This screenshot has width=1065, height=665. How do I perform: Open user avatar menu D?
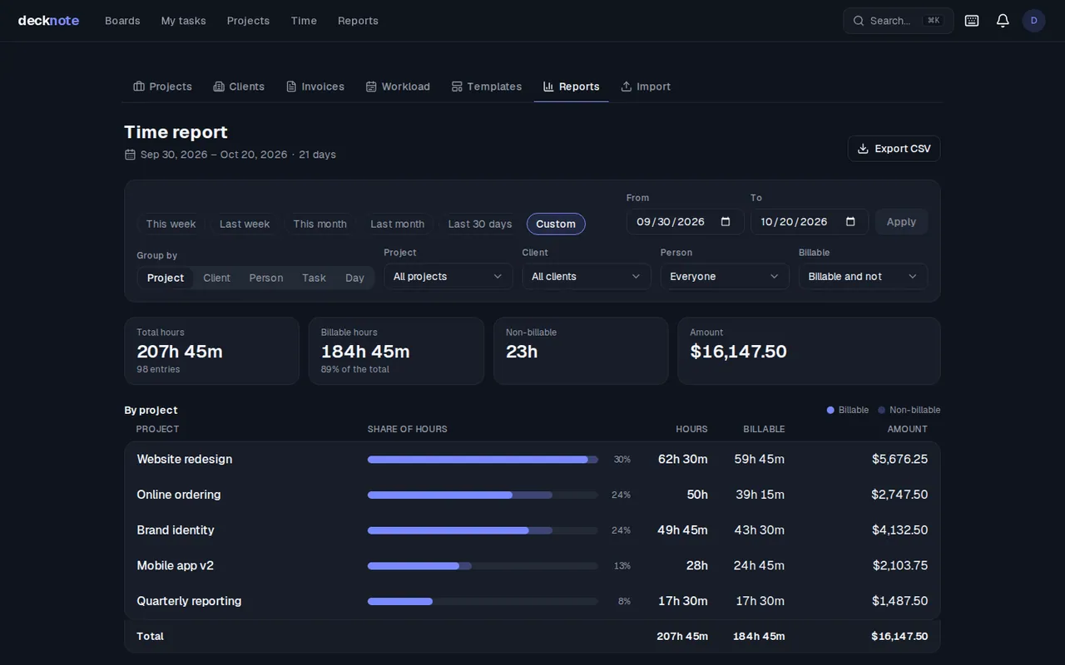coord(1034,21)
